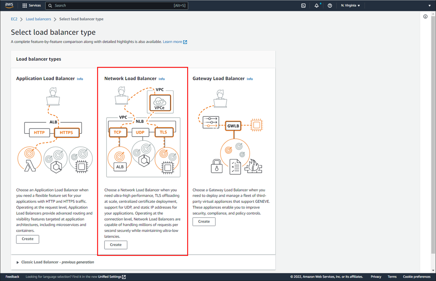The height and width of the screenshot is (281, 436).
Task: Open the Help question mark icon
Action: point(330,5)
